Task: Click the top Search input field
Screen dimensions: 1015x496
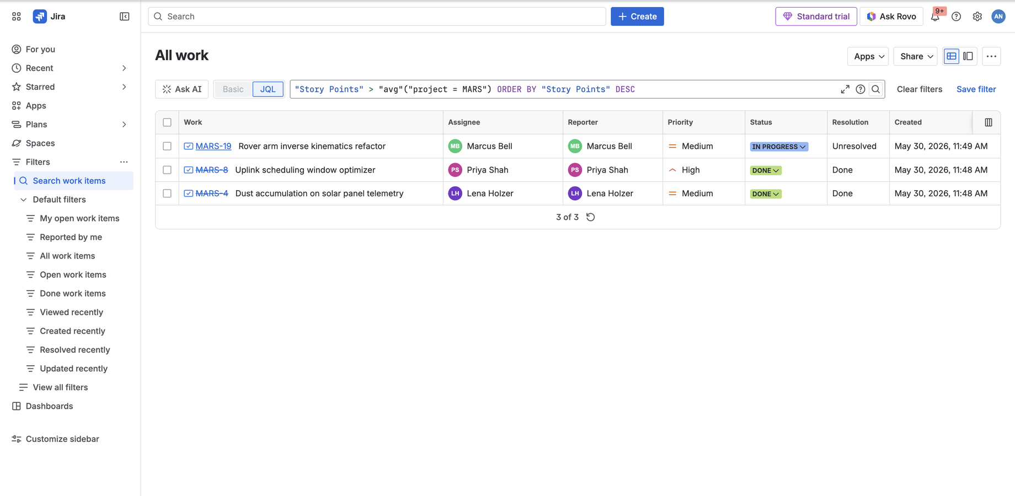Action: coord(377,17)
